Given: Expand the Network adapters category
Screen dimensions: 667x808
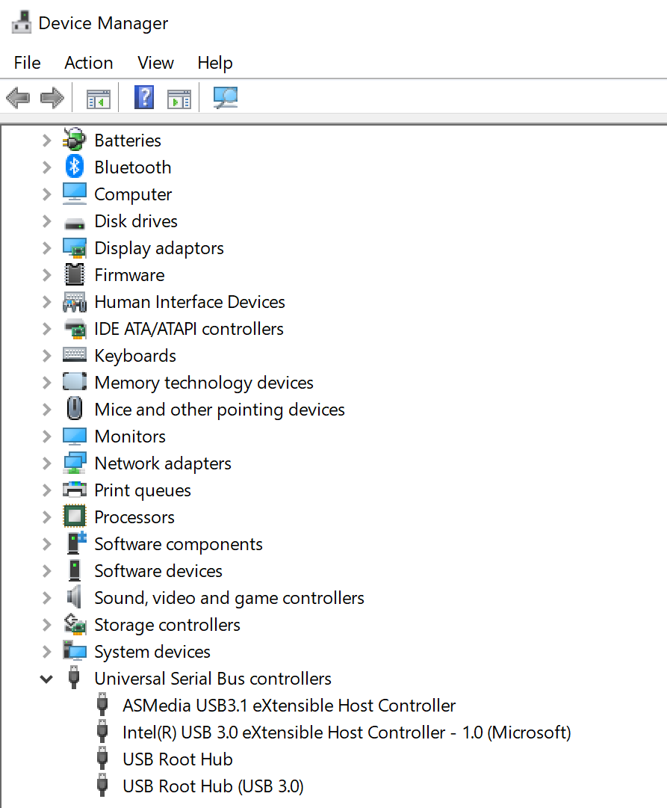Looking at the screenshot, I should [46, 463].
